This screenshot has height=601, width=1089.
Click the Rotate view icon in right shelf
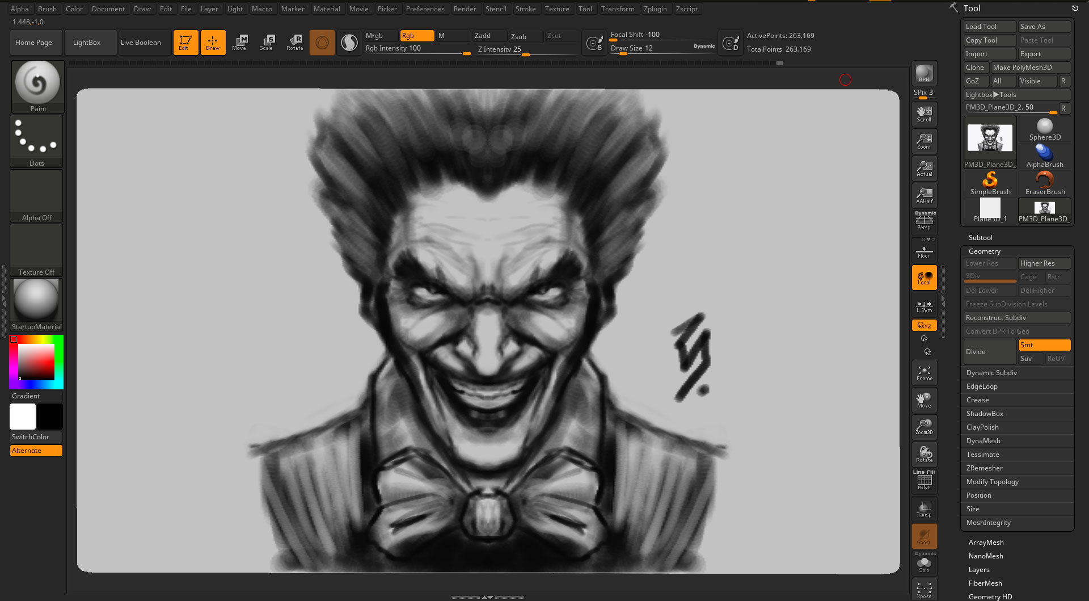point(924,455)
